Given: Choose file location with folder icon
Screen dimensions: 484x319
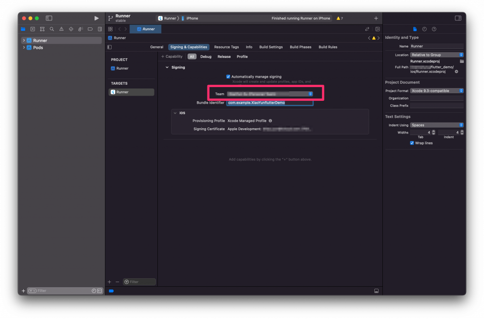Looking at the screenshot, I should [462, 61].
